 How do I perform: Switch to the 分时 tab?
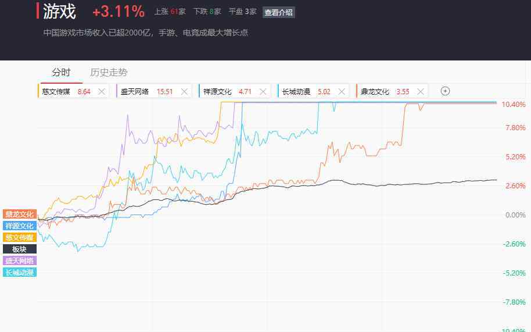coord(61,73)
